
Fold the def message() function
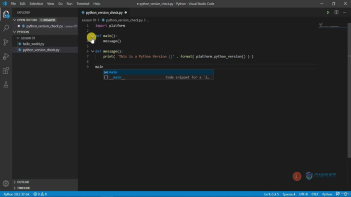[93, 51]
